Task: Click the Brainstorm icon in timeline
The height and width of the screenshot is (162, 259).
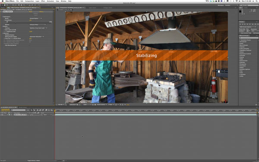Action: tap(46, 110)
